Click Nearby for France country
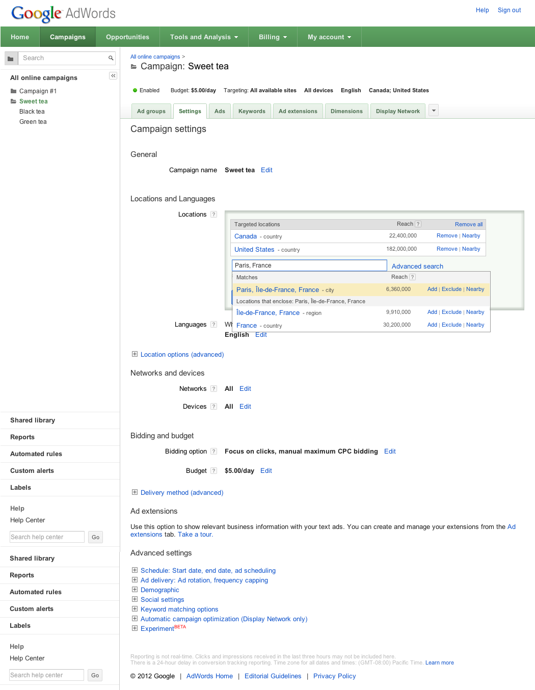This screenshot has height=690, width=535. 475,325
